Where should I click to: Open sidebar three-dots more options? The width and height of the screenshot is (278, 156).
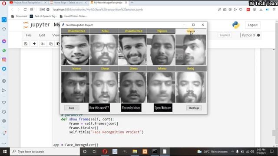4,143
